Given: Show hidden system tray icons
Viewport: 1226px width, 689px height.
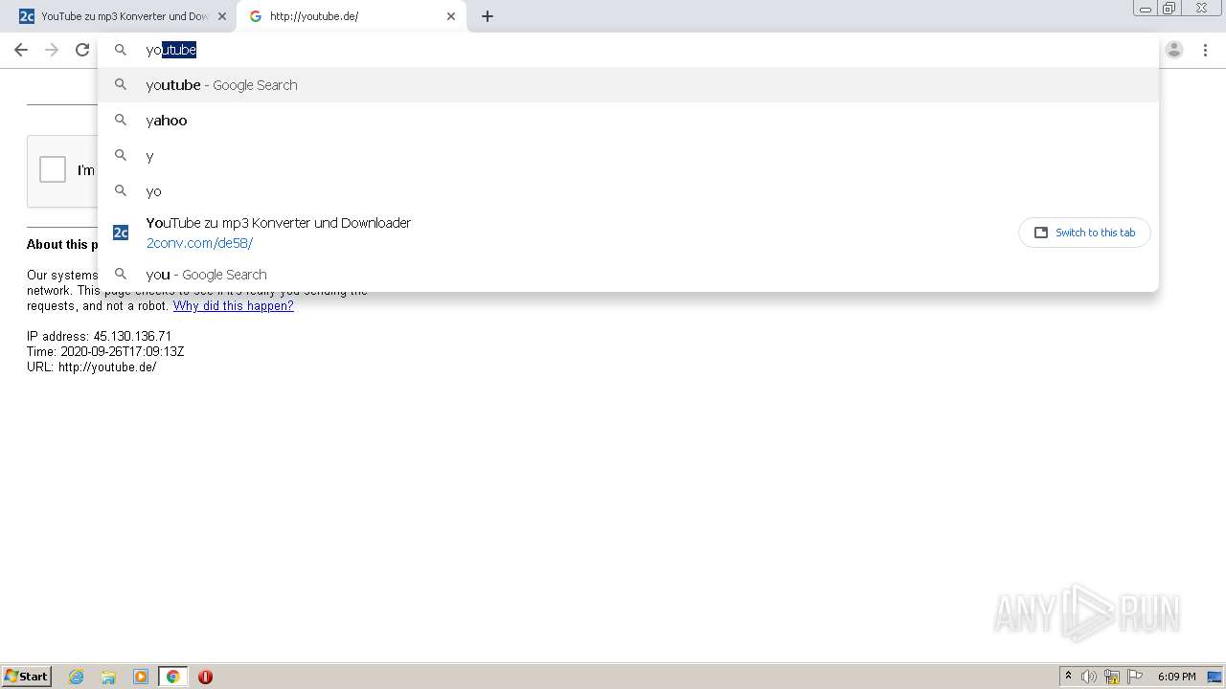Looking at the screenshot, I should click(1068, 677).
